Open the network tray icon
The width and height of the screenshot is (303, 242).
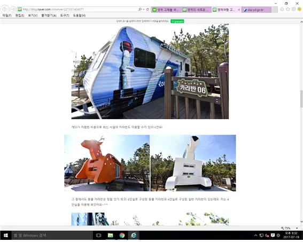click(x=261, y=236)
